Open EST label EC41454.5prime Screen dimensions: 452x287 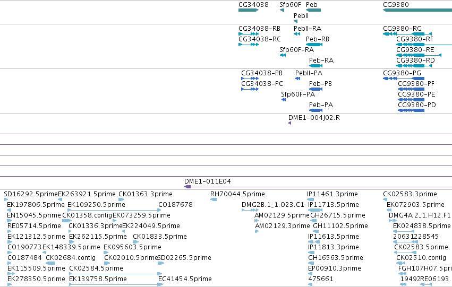pyautogui.click(x=185, y=279)
